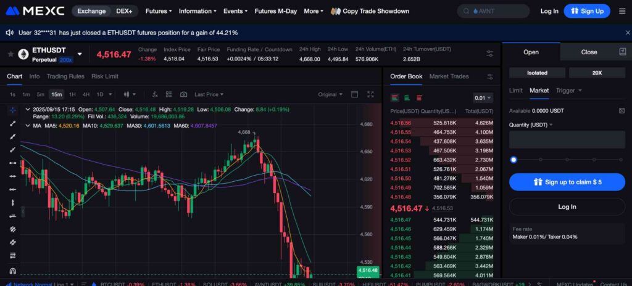The image size is (632, 286).
Task: Select the 5m timeframe
Action: 40,94
